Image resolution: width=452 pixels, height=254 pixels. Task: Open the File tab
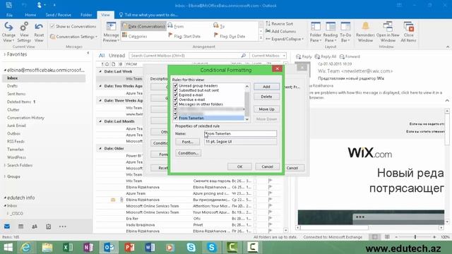(x=9, y=15)
